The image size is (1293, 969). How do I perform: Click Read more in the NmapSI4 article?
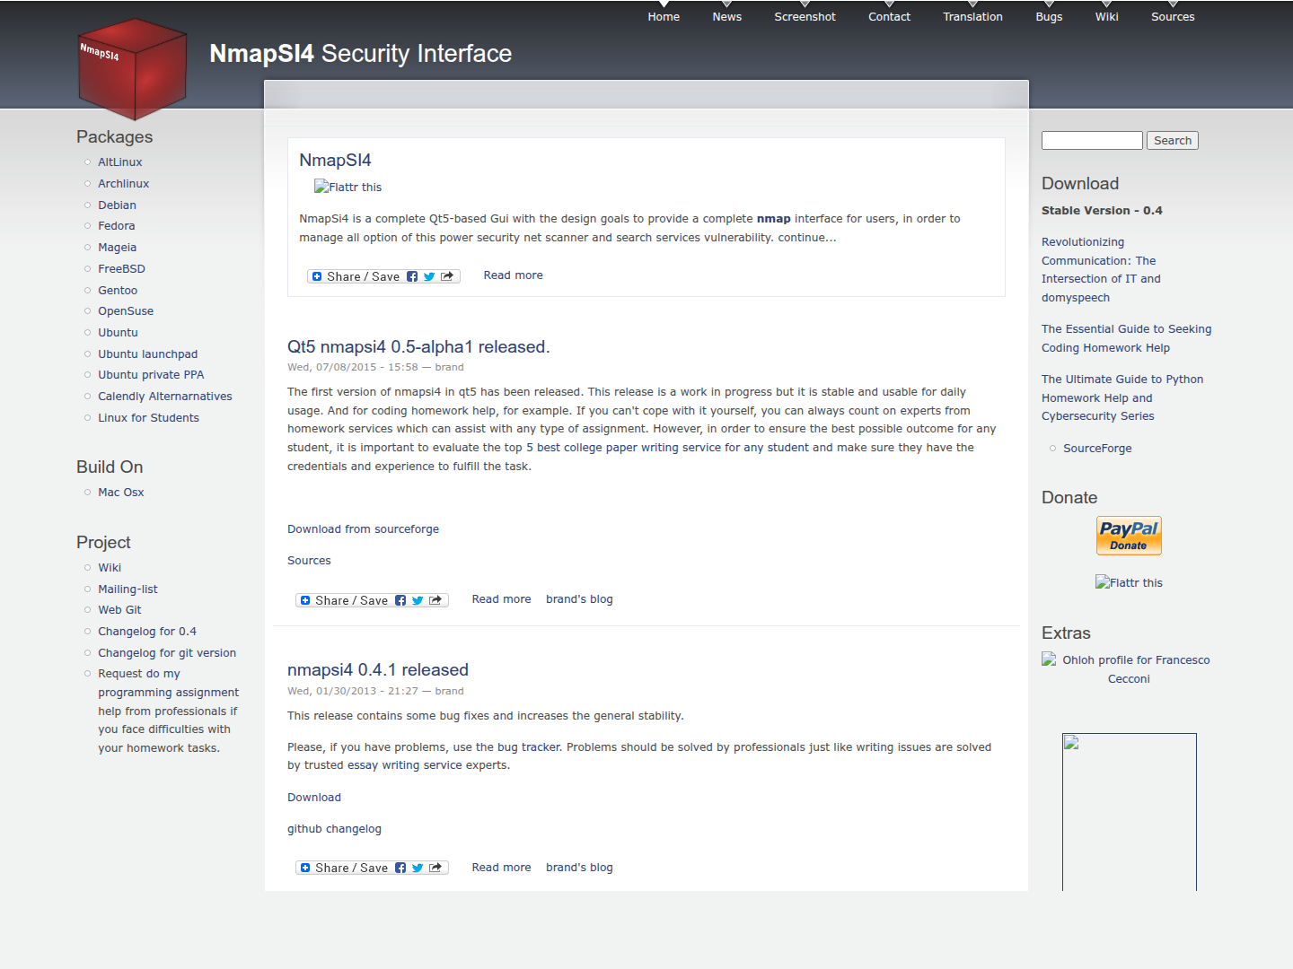coord(514,275)
